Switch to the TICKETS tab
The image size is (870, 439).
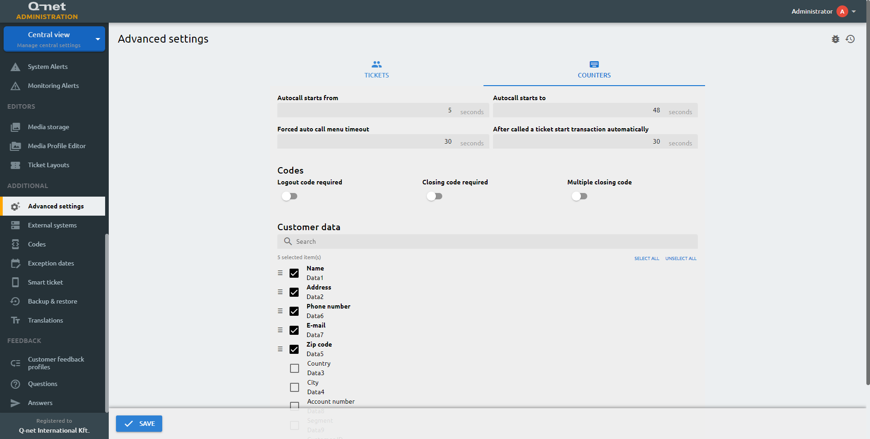(377, 70)
